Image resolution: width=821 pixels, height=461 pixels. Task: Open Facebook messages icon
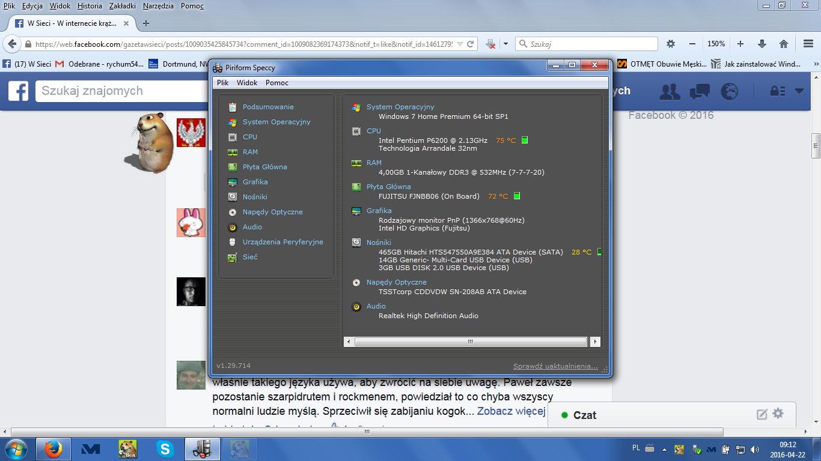pyautogui.click(x=700, y=91)
